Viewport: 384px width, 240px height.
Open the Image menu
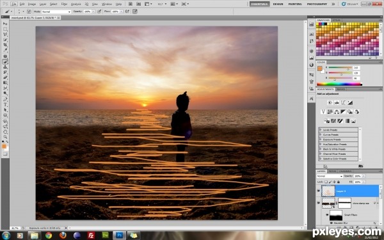(x=32, y=4)
